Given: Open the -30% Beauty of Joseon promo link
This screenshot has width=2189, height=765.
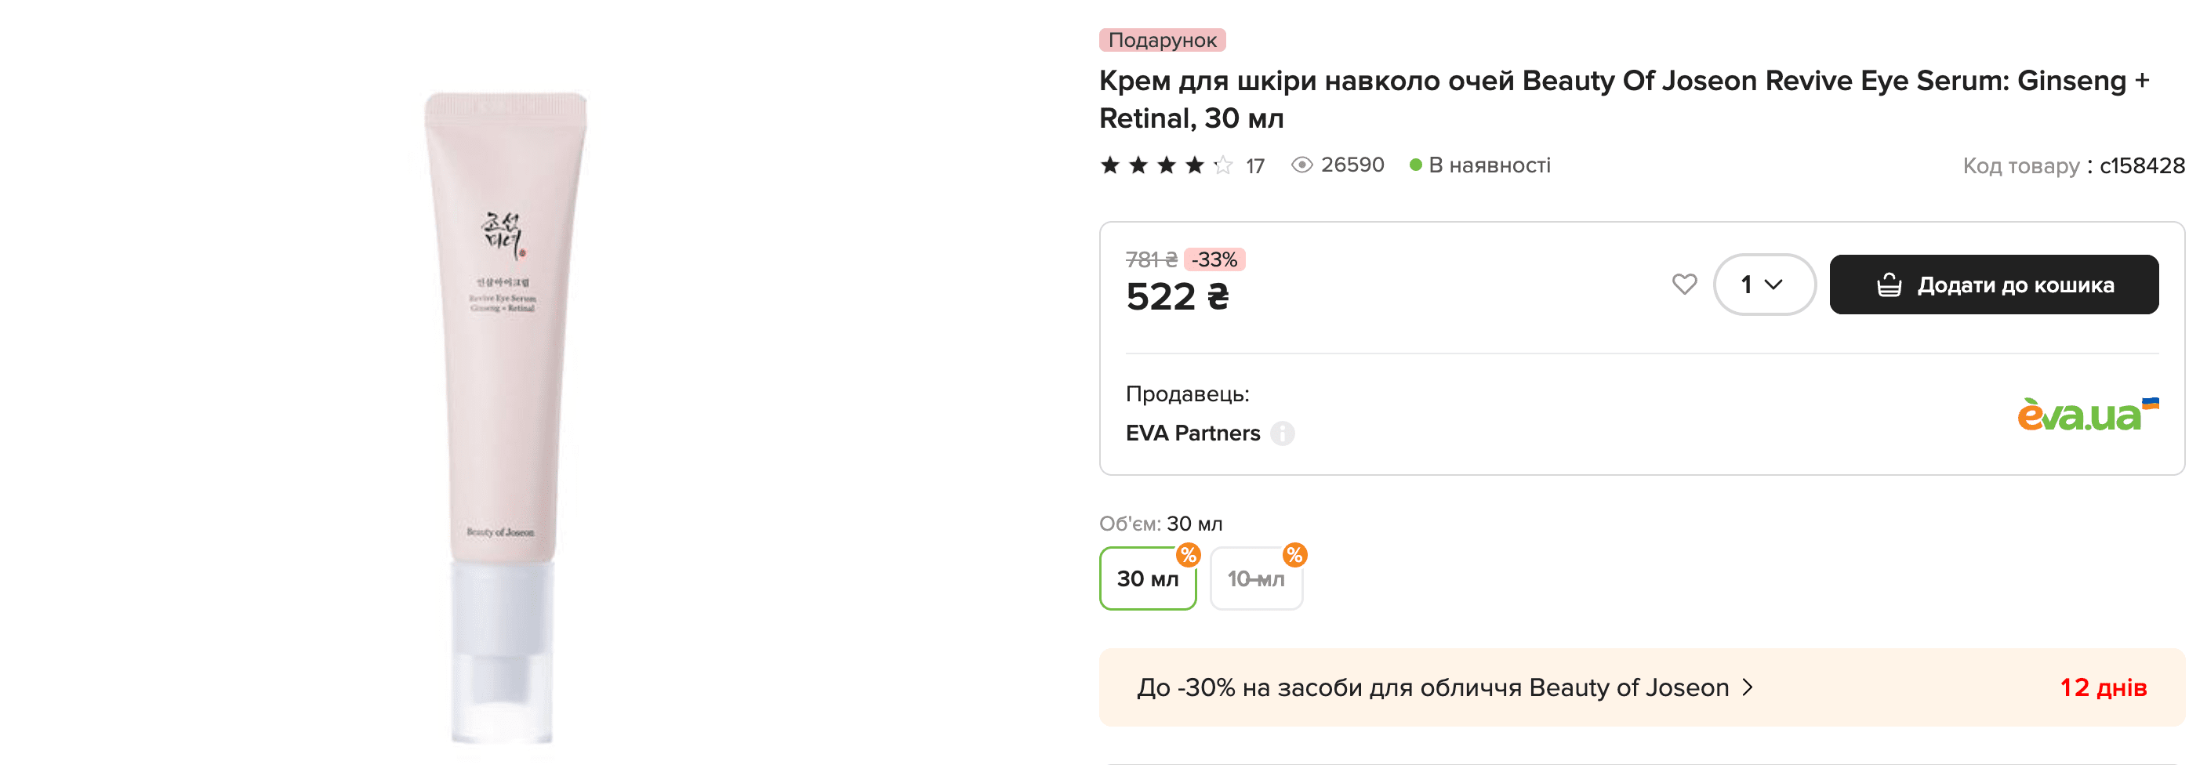Looking at the screenshot, I should tap(1432, 687).
